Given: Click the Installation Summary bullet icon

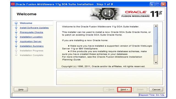Looking at the screenshot, I should (x=16, y=46).
